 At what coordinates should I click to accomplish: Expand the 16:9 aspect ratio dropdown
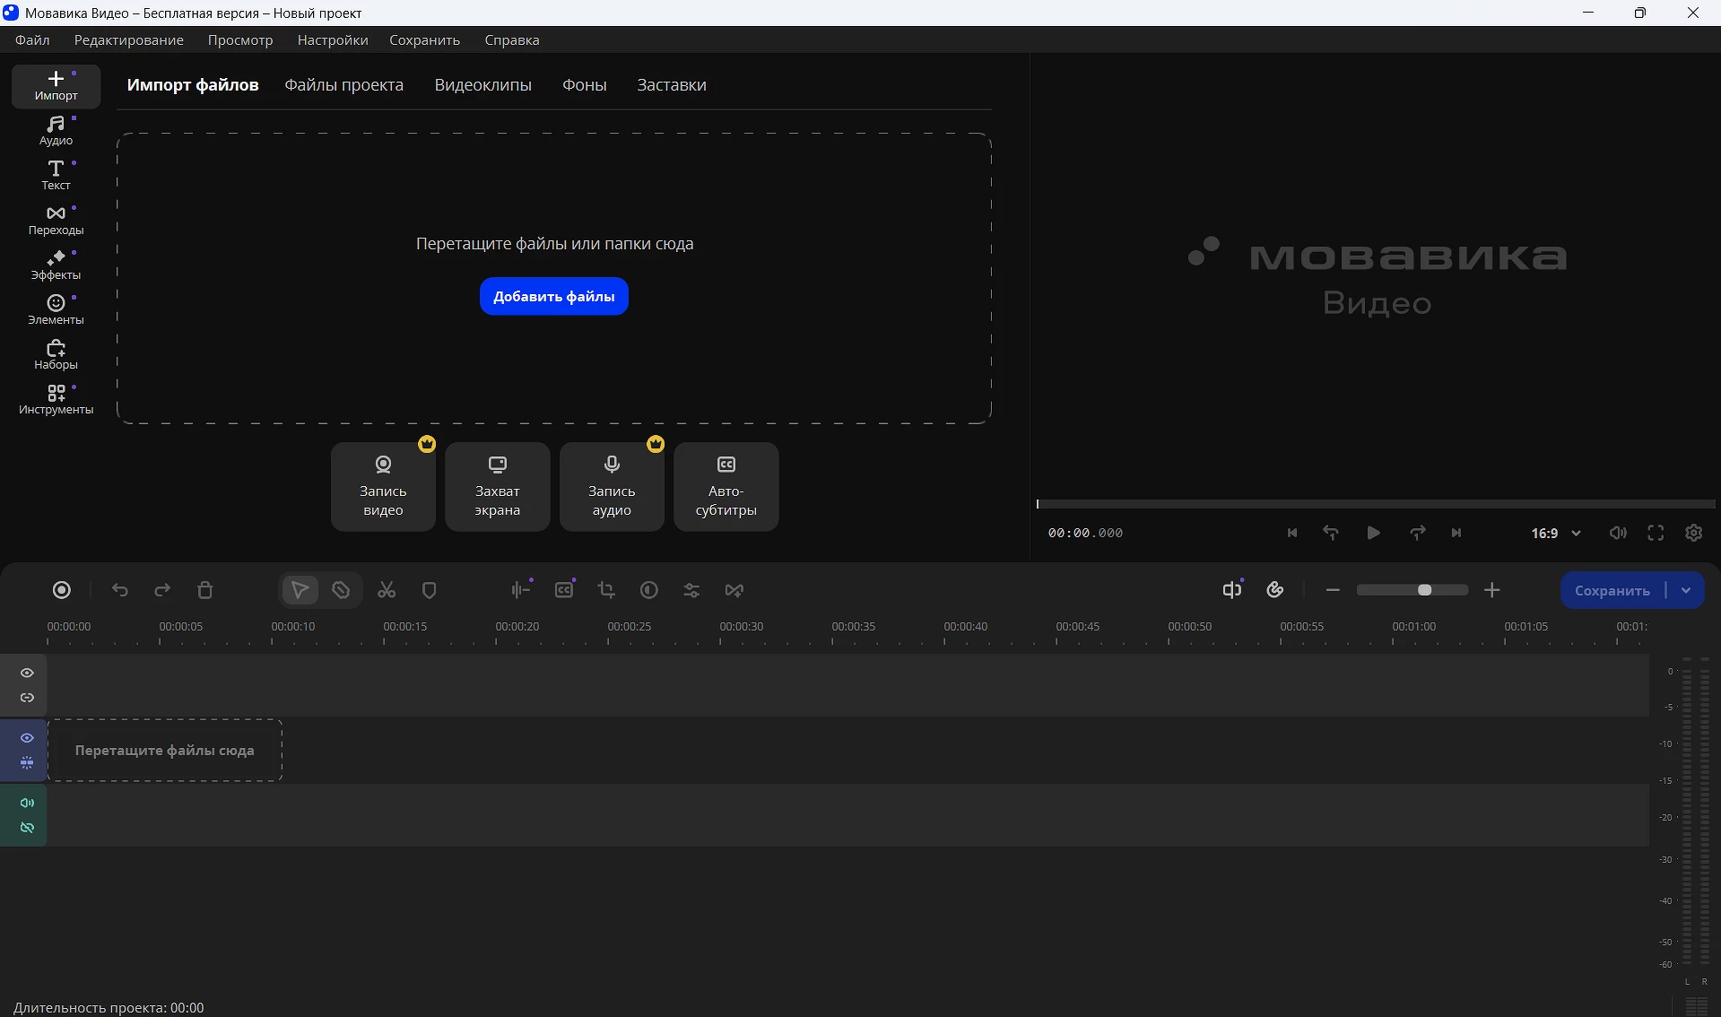click(x=1555, y=533)
